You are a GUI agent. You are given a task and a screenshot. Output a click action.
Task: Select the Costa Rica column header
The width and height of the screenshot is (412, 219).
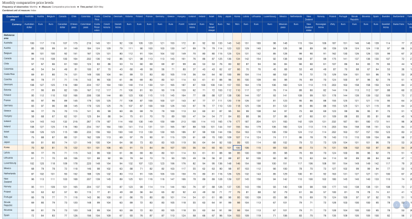point(96,18)
